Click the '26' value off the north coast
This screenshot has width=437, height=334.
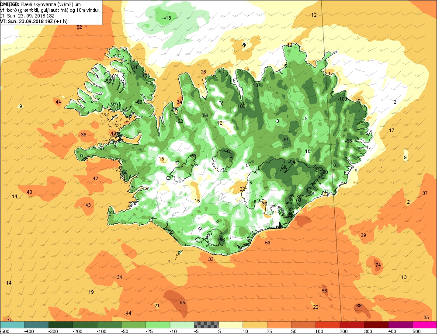tap(204, 72)
